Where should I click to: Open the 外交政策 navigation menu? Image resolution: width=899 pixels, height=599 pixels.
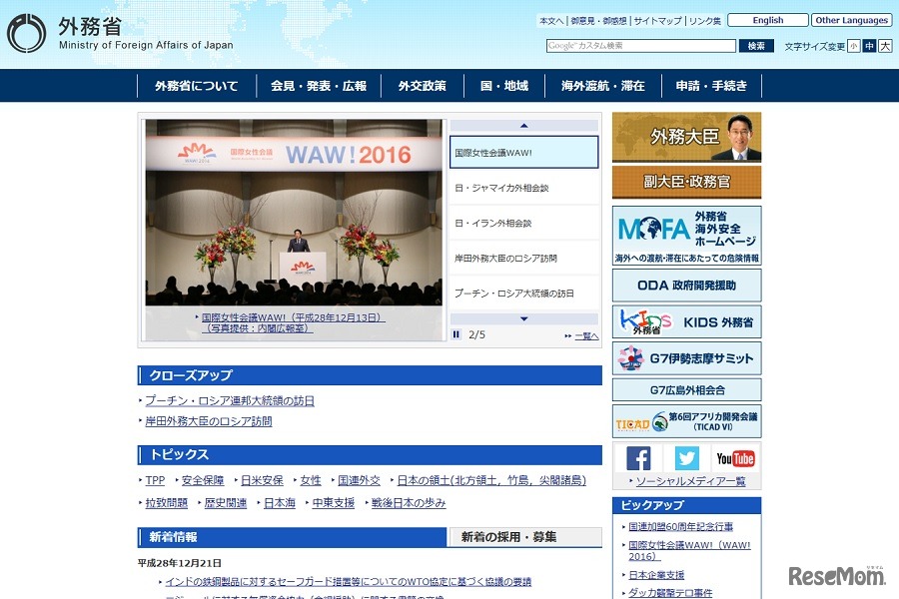pos(422,86)
